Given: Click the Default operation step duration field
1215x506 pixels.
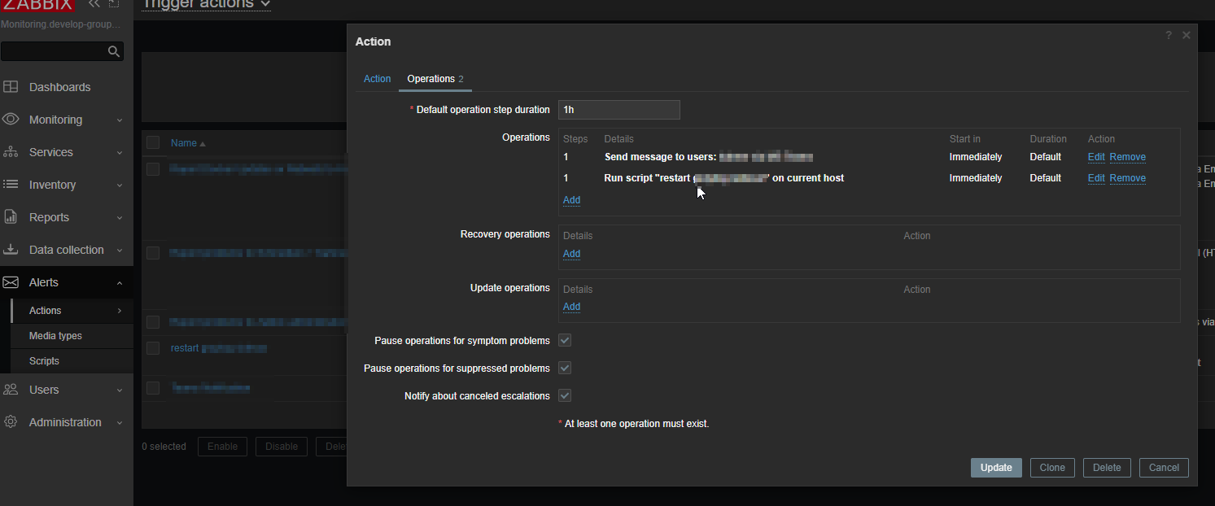Looking at the screenshot, I should click(x=618, y=110).
